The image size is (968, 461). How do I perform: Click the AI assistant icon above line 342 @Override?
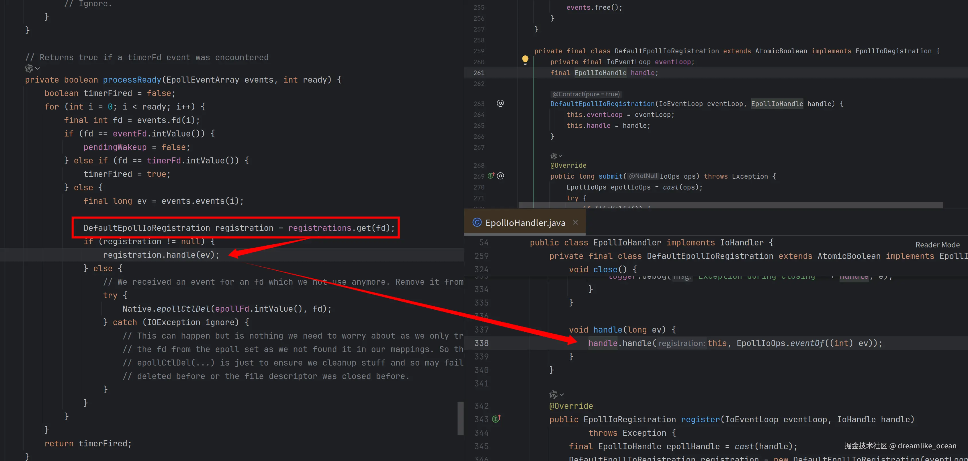pos(553,394)
